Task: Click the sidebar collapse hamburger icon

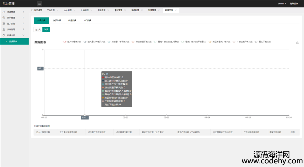Action: click(40, 4)
